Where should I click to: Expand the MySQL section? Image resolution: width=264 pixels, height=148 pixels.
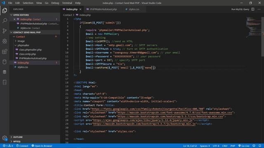coord(35,141)
